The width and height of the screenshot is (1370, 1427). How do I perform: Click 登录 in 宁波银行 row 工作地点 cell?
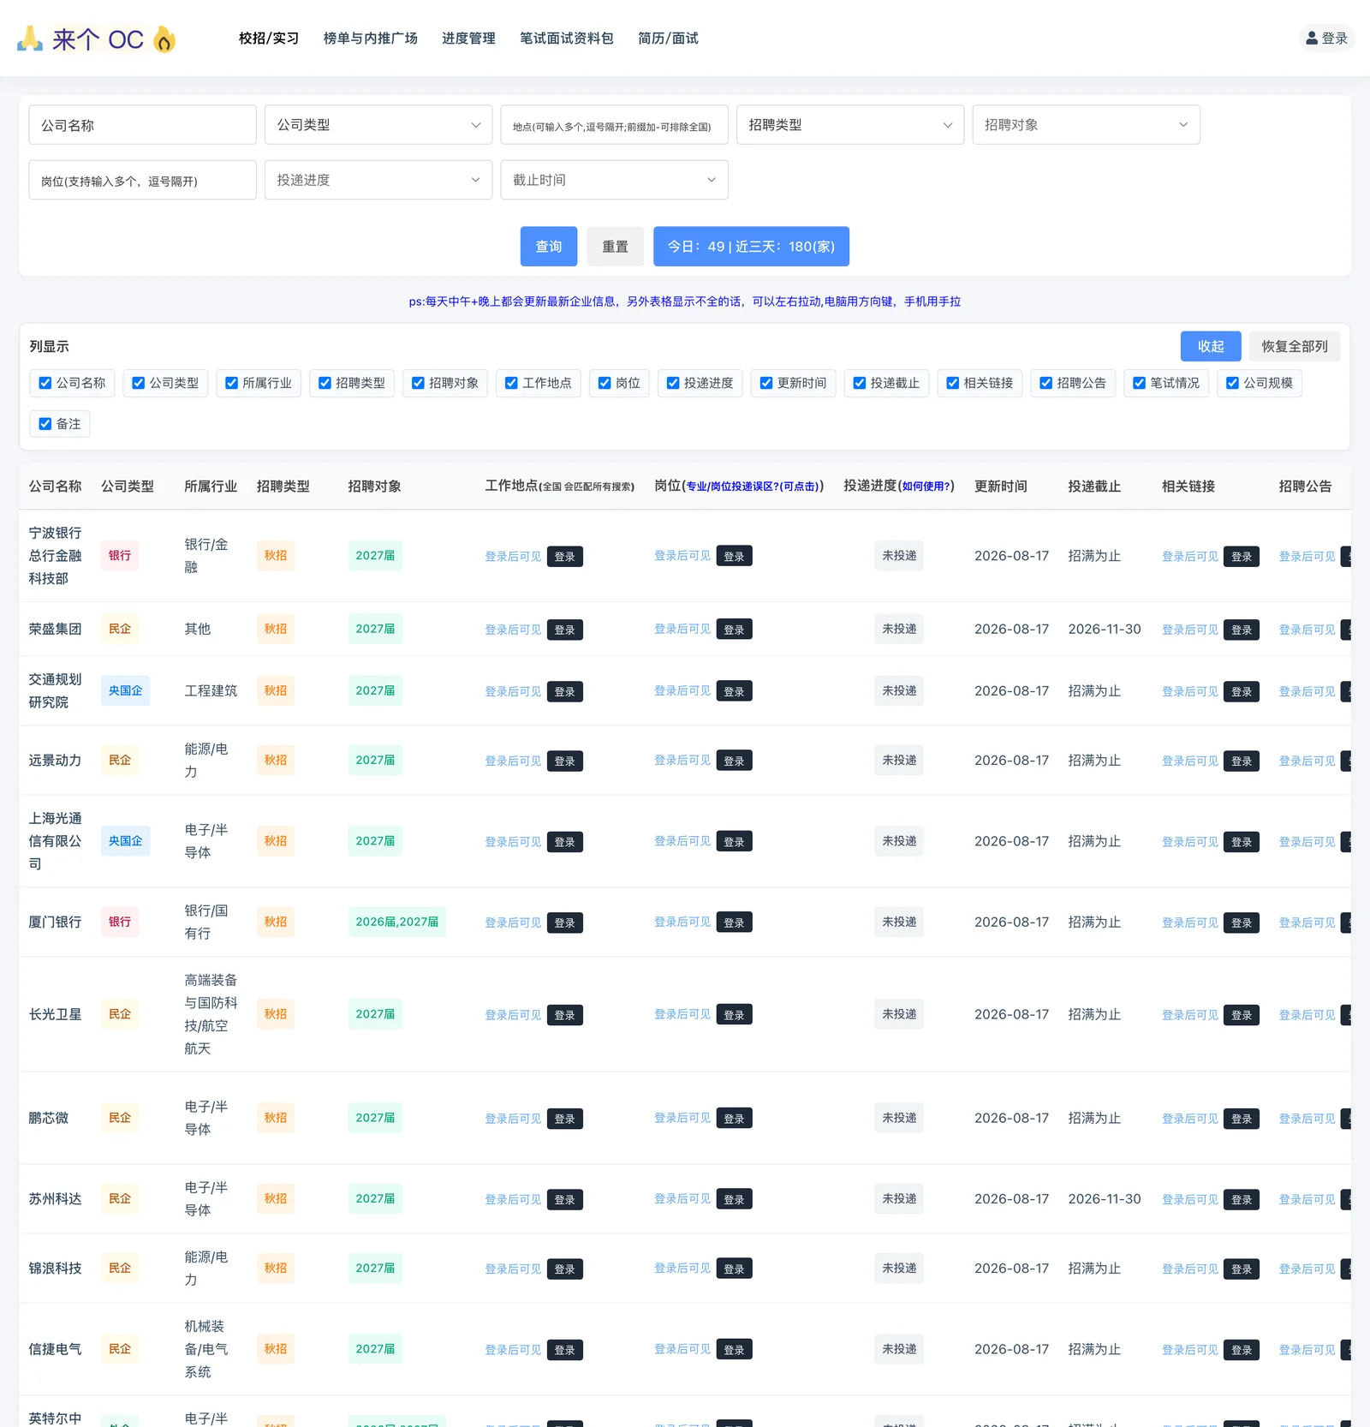coord(564,557)
